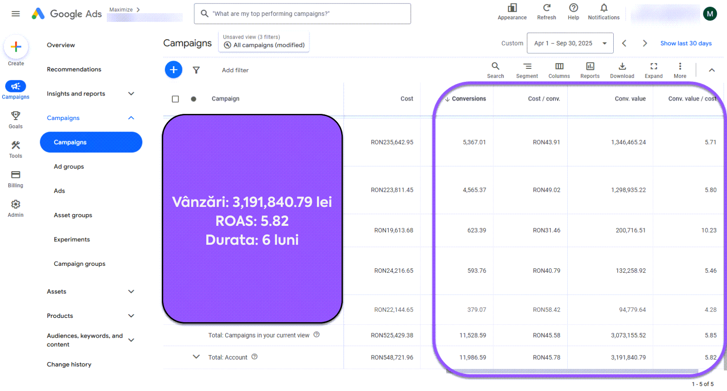This screenshot has height=391, width=727.
Task: Collapse the table toolbar chevron
Action: click(712, 70)
